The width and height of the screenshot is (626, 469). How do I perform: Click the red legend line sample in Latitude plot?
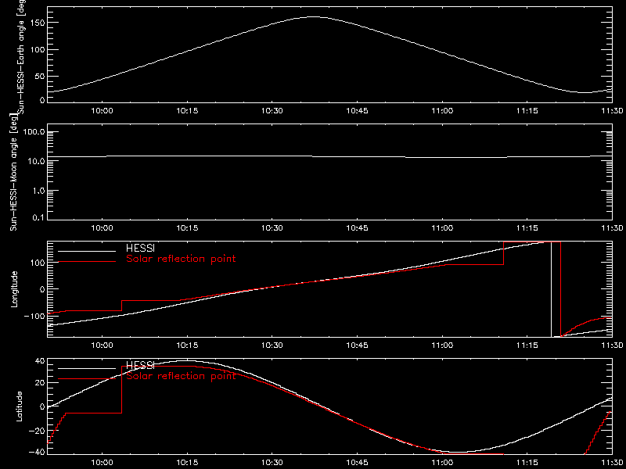87,379
